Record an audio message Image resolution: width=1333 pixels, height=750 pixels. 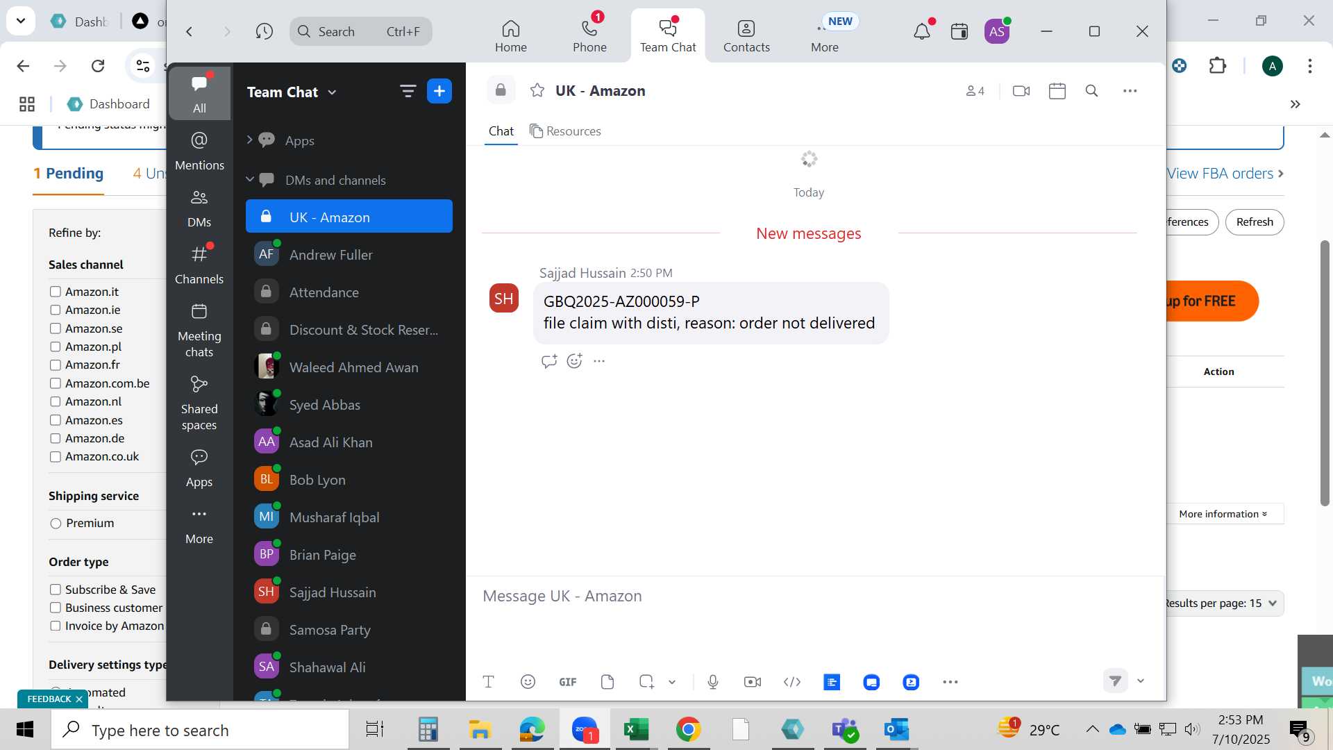[x=713, y=682]
